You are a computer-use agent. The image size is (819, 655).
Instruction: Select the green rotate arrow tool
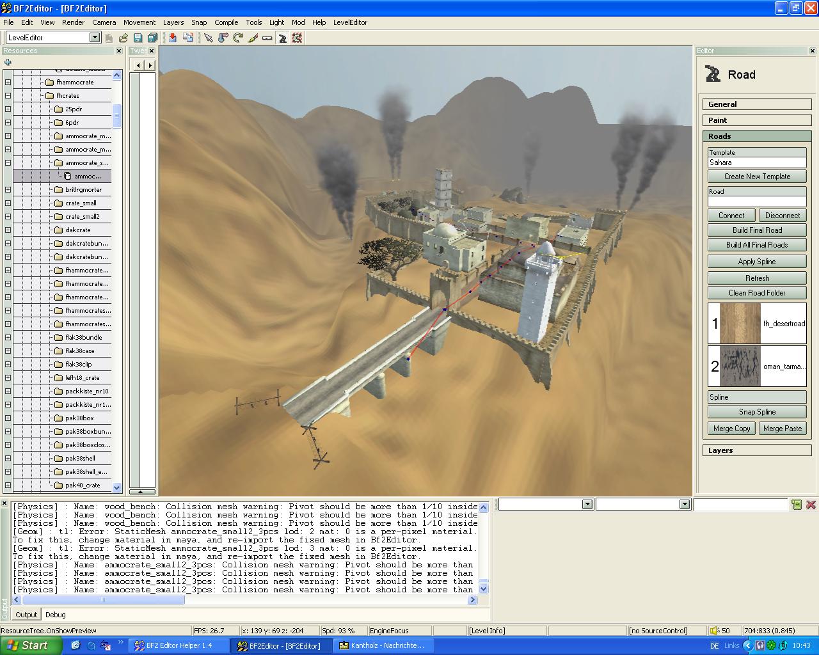point(237,38)
